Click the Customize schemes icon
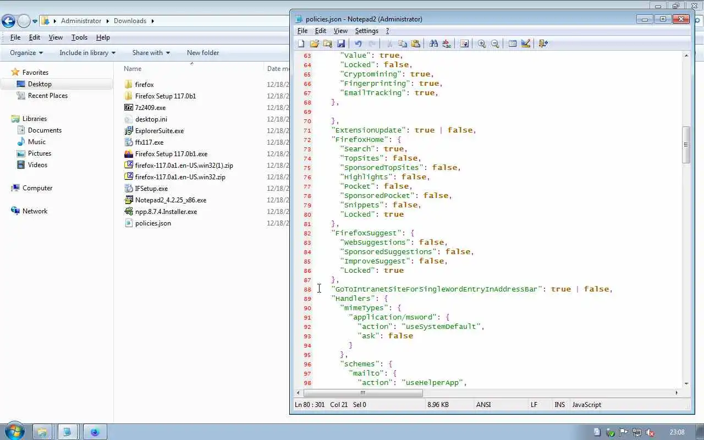This screenshot has height=440, width=704. click(526, 43)
